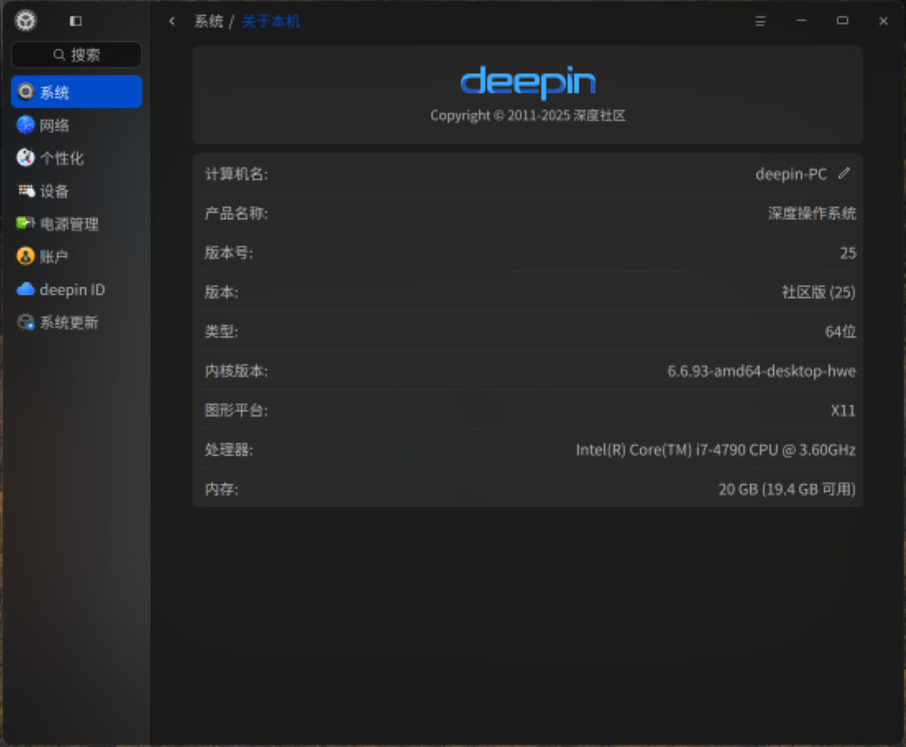Click the 64位 type value
Screen dimensions: 906x747
coord(840,332)
